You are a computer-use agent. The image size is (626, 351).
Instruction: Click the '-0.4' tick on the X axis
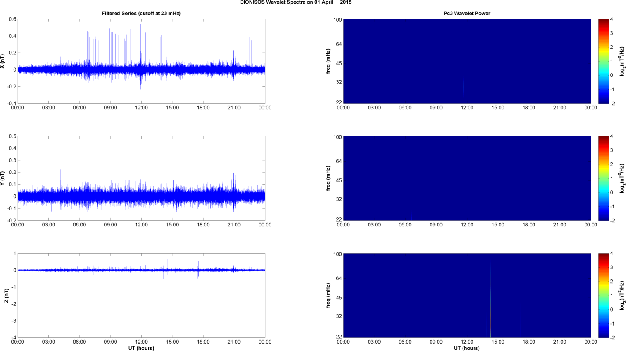[11, 103]
